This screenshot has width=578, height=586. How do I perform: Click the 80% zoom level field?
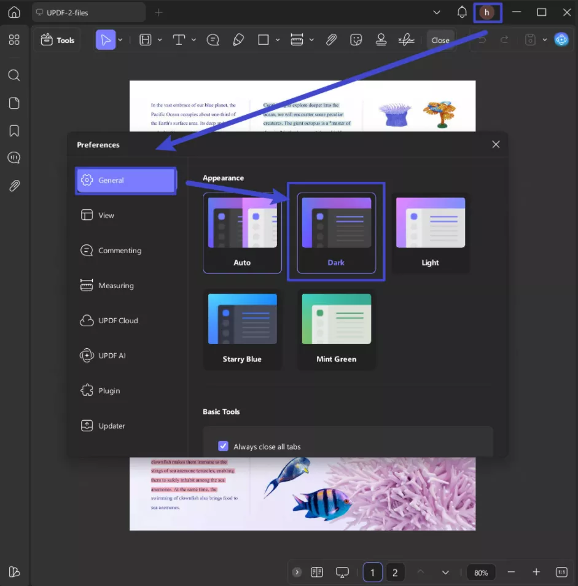coord(481,572)
